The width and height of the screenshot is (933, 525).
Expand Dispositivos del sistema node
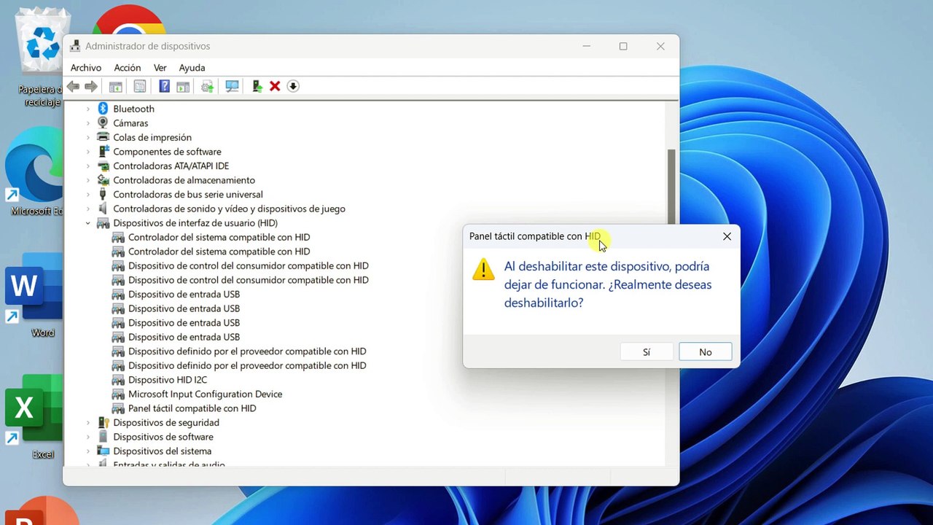point(88,451)
